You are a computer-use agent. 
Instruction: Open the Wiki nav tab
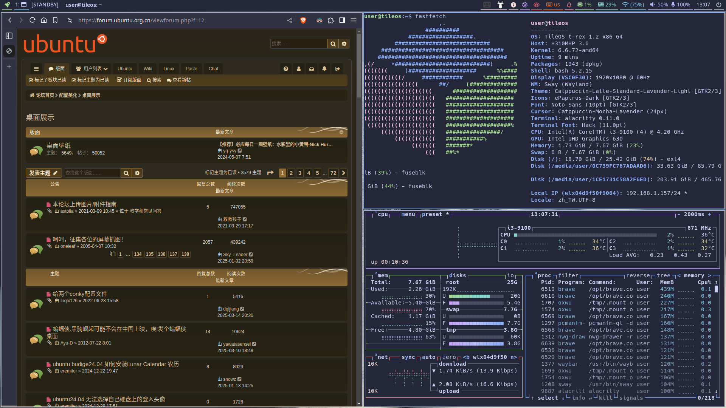click(148, 69)
